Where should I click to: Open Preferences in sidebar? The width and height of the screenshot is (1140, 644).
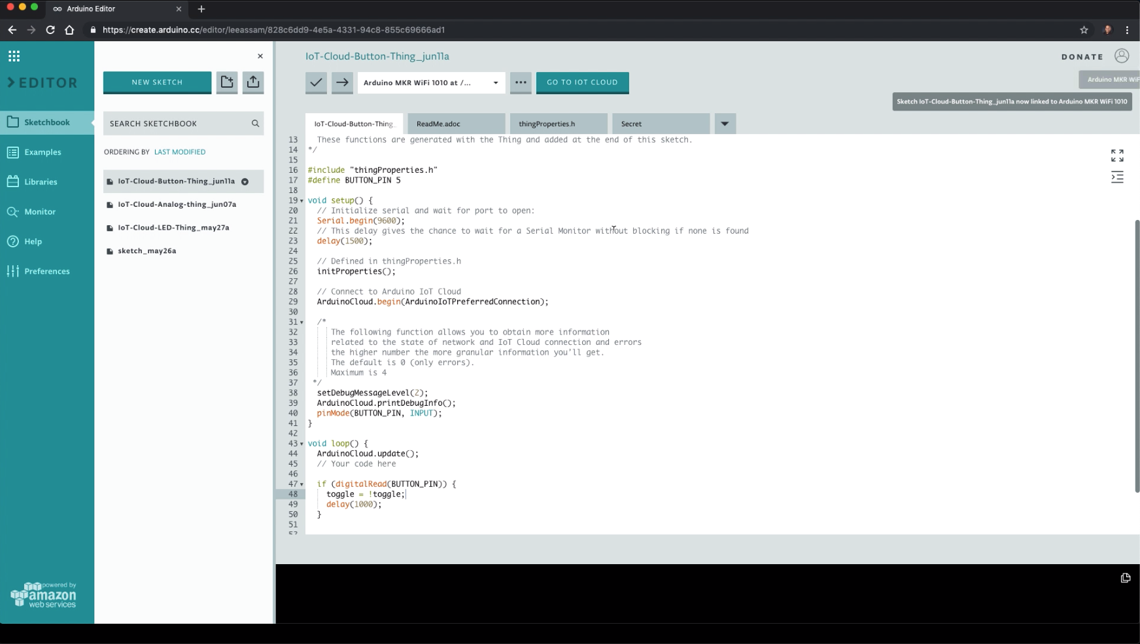pos(47,271)
